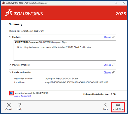Click the 'C:\Program Files\SOLIDWORKS Corp' path

61,79
